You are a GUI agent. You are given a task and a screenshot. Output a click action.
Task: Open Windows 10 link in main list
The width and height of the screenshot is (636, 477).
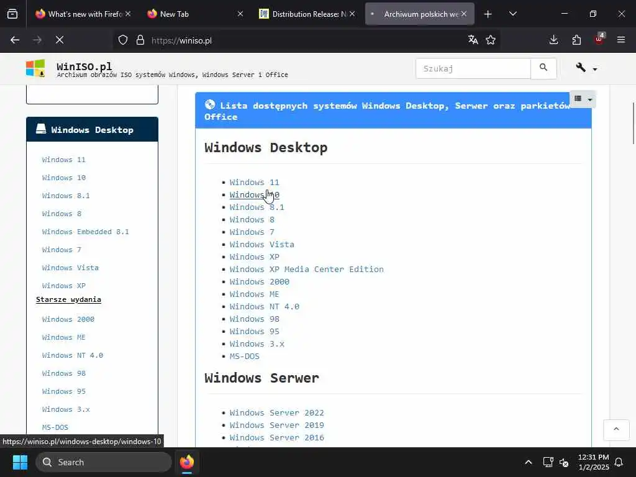pyautogui.click(x=254, y=194)
